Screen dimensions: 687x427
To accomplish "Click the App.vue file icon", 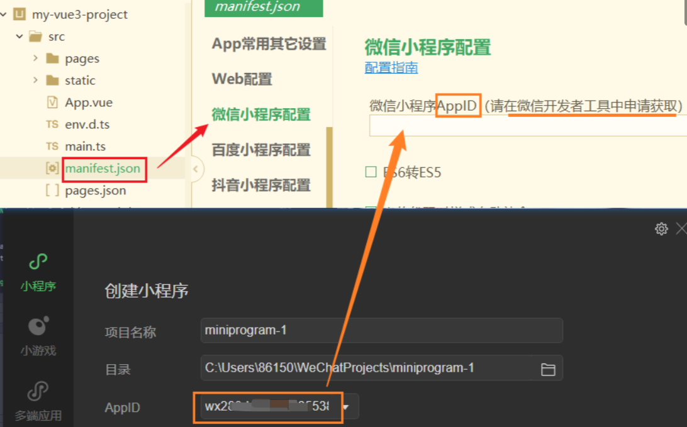I will 52,102.
